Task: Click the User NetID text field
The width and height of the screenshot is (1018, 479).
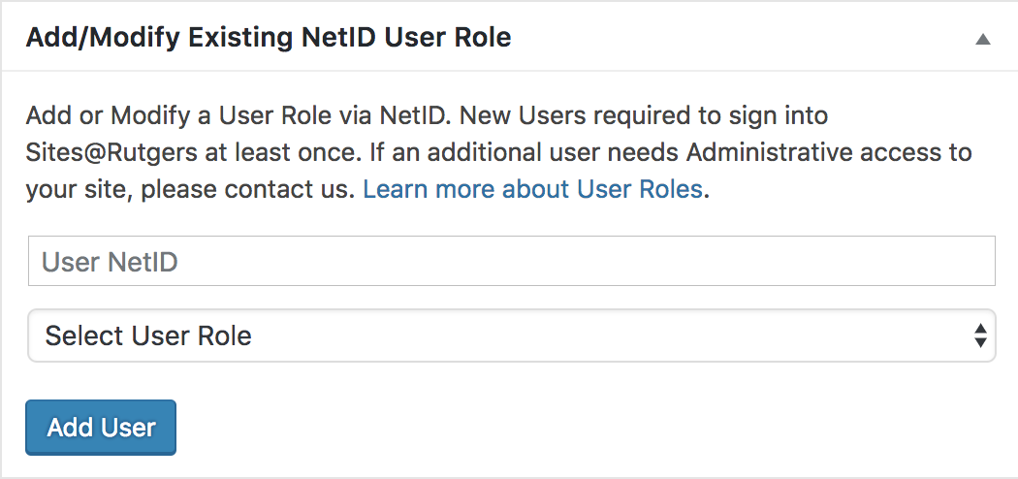Action: point(511,262)
